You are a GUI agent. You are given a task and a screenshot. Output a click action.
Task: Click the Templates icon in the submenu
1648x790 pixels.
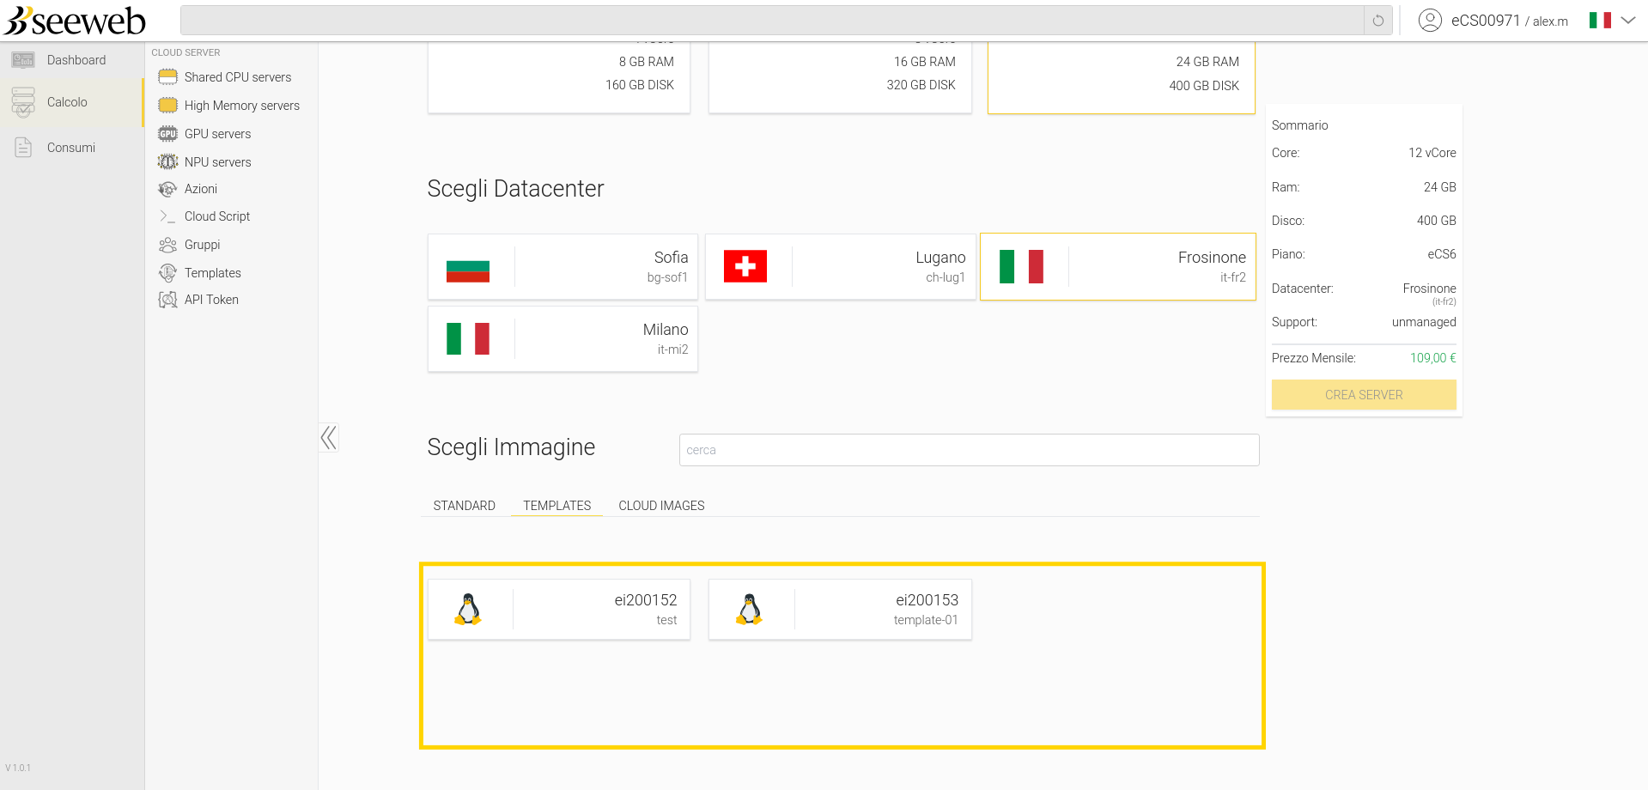(x=167, y=273)
